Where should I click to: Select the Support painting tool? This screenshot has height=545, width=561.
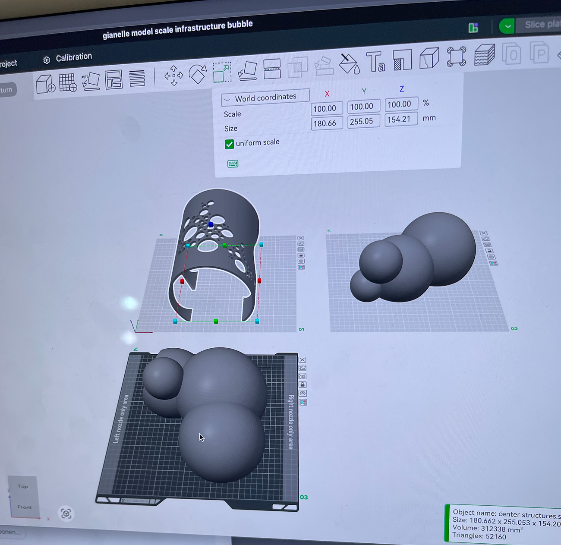[324, 65]
